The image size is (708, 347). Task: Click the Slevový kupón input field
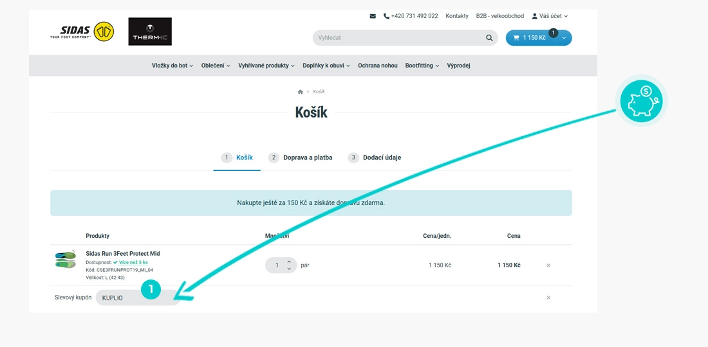tap(138, 298)
